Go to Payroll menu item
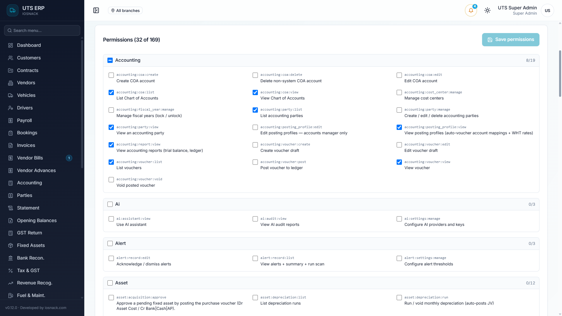The height and width of the screenshot is (316, 562). click(42, 121)
